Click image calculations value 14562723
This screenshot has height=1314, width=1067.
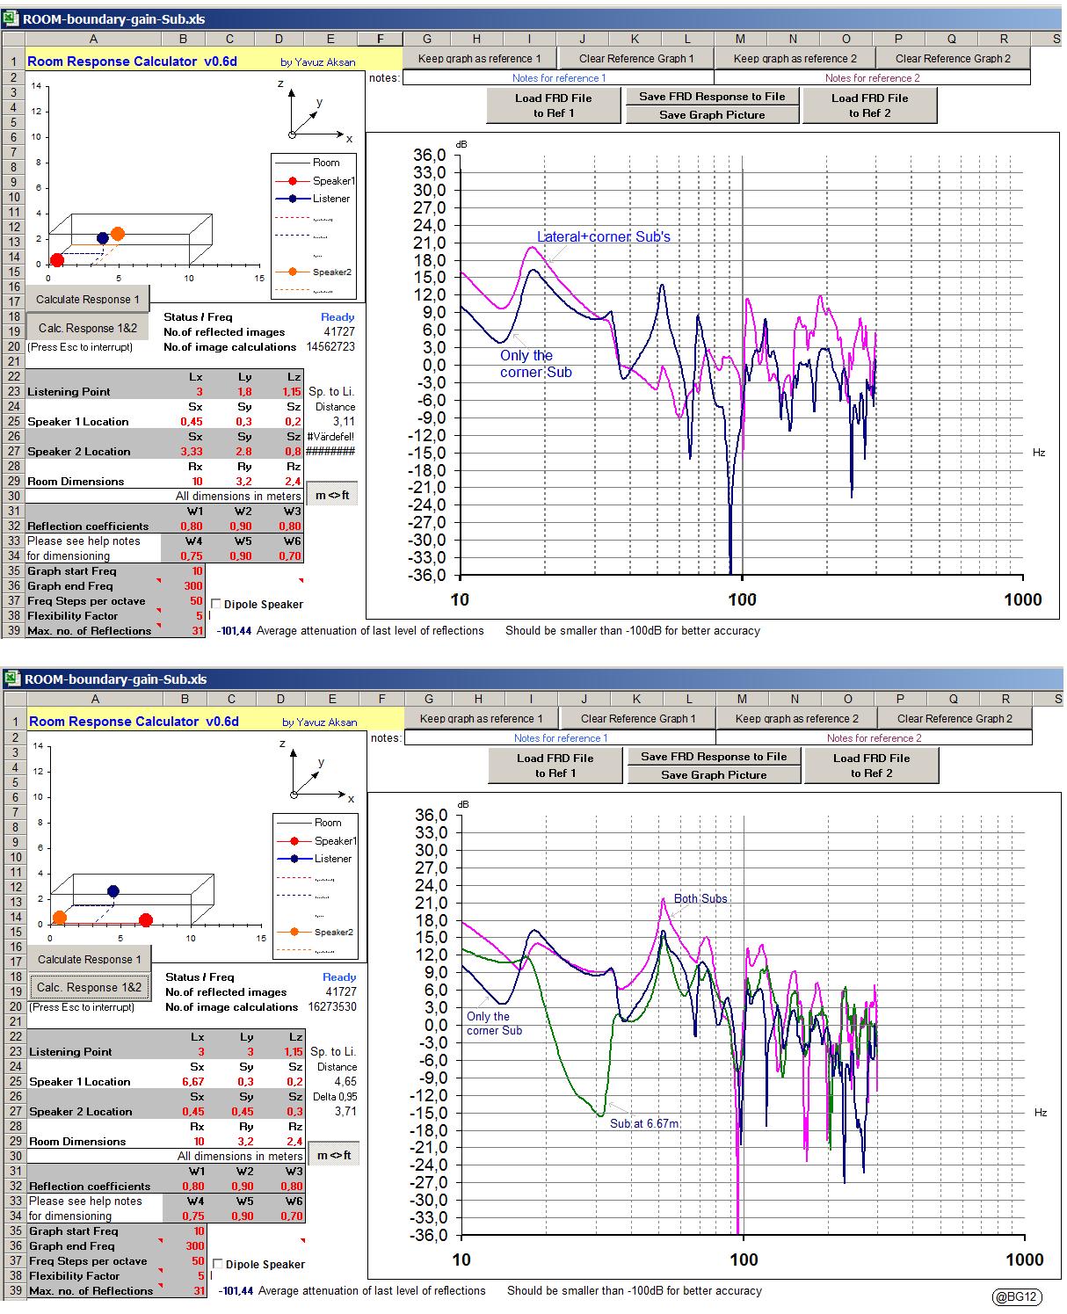point(330,346)
